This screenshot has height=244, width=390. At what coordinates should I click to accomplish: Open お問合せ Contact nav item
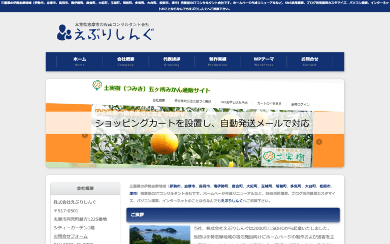310,62
